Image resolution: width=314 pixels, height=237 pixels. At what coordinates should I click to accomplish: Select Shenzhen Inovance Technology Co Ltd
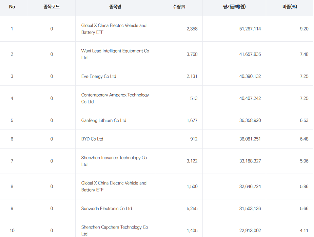114,161
